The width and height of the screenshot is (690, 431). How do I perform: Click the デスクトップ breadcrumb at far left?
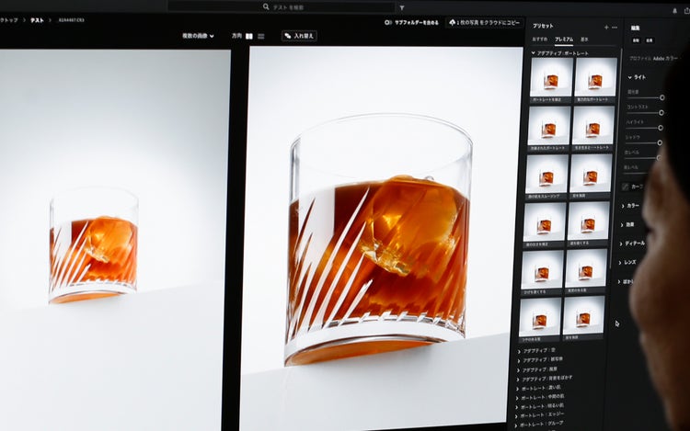pos(9,20)
